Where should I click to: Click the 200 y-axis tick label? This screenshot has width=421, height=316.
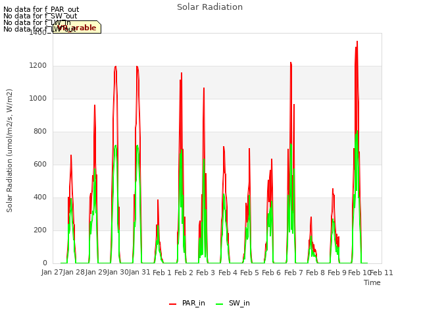(40, 230)
